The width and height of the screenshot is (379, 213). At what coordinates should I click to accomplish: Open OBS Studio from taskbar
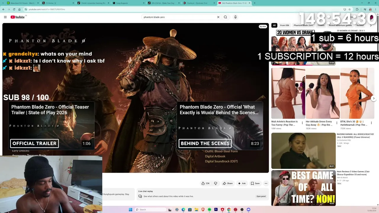click(242, 209)
